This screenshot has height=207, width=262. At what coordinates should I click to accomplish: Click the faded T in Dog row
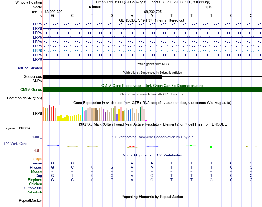72,176
